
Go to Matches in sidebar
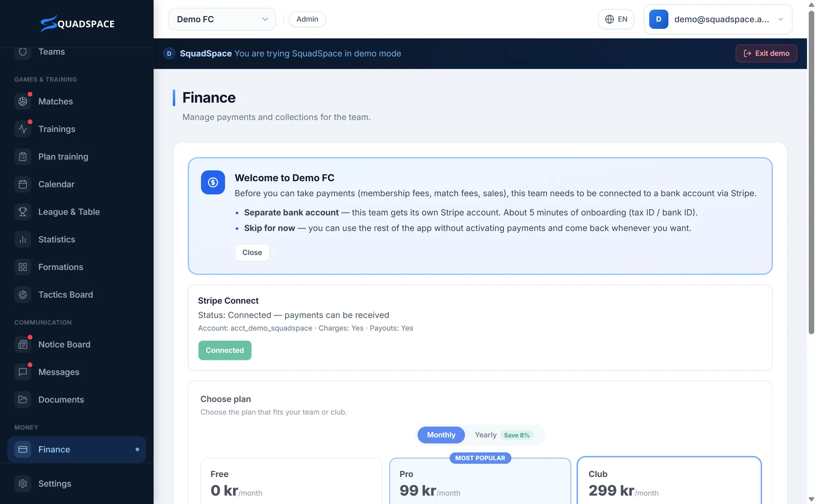(77, 101)
